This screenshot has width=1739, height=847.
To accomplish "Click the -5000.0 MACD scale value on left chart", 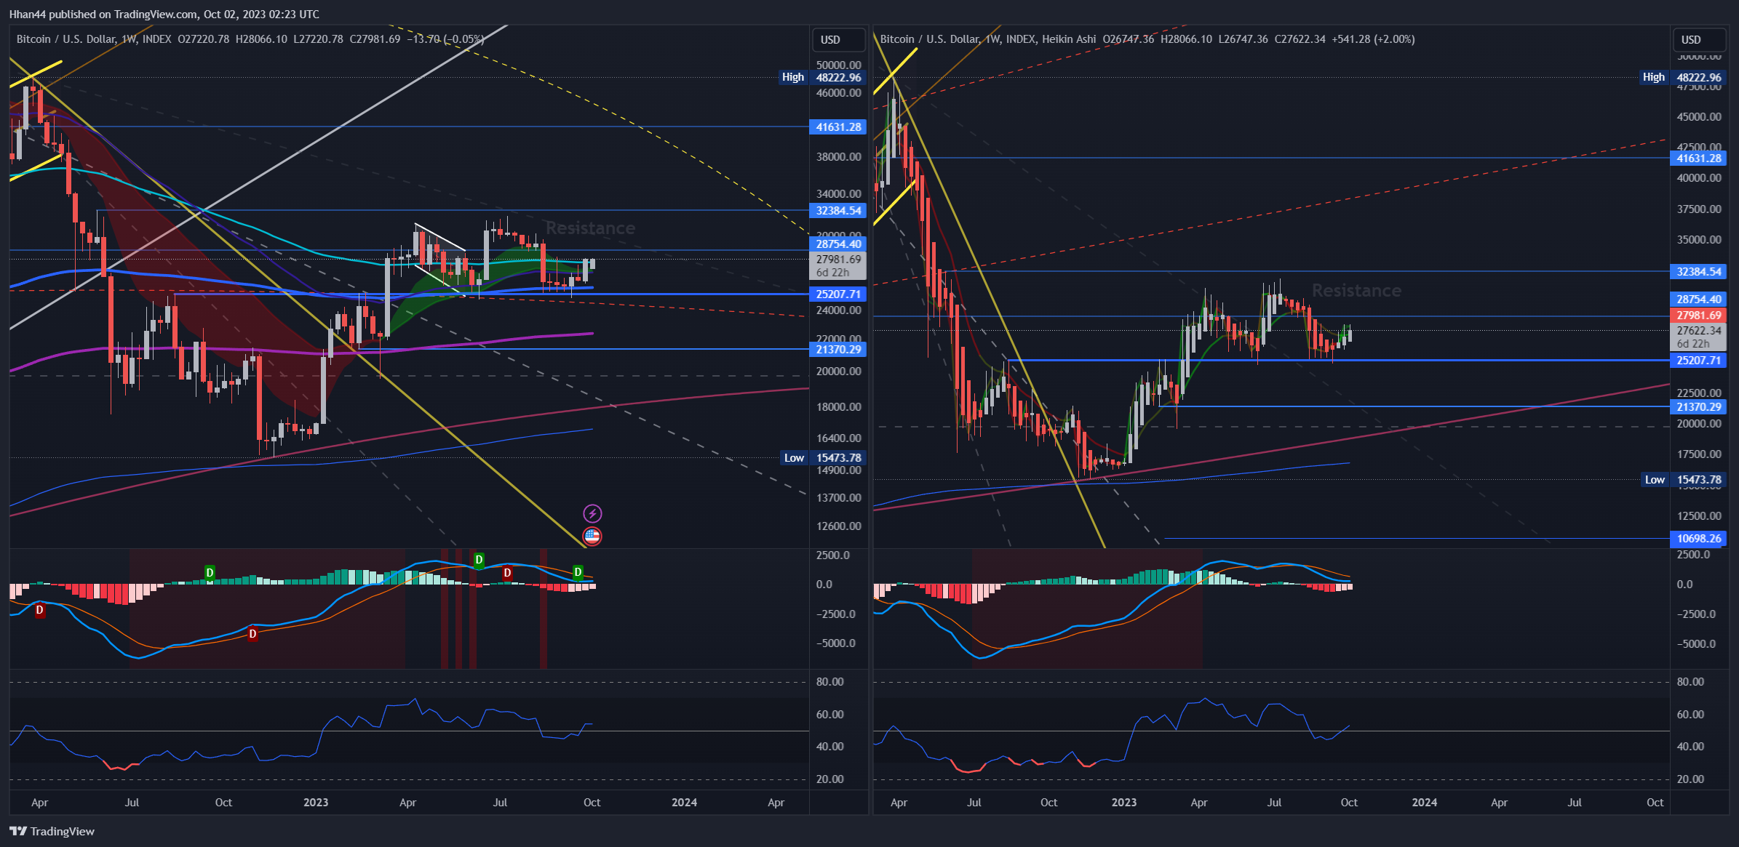I will point(836,643).
